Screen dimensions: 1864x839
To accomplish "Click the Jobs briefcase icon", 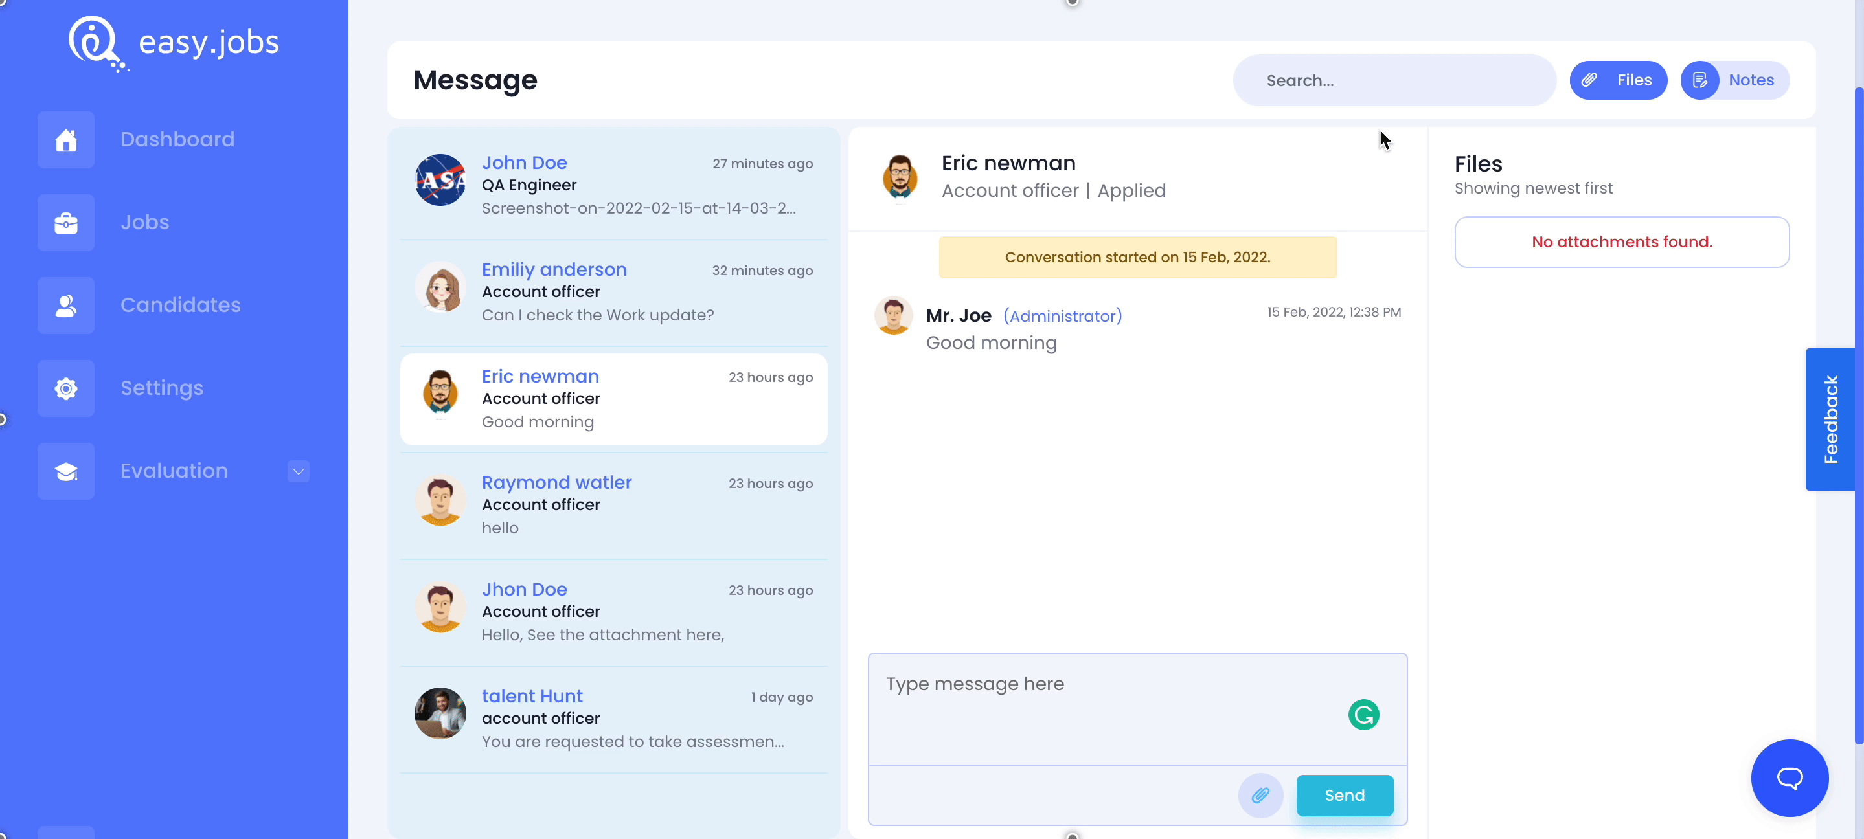I will coord(64,222).
